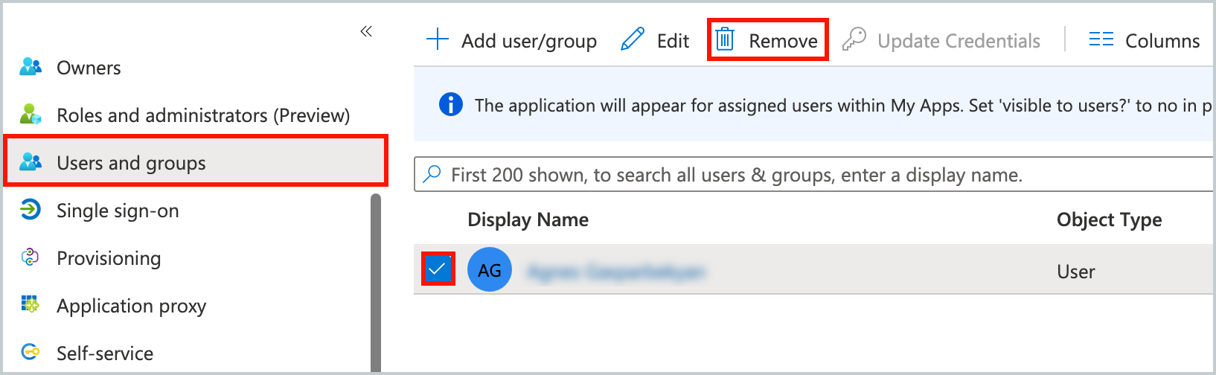The image size is (1216, 375).
Task: Open the Owners menu item
Action: tap(89, 68)
